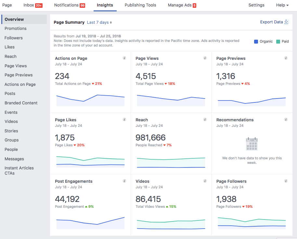Open the info tooltip on Actions on Page card
Screen dimensions: 297x239
tap(124, 58)
